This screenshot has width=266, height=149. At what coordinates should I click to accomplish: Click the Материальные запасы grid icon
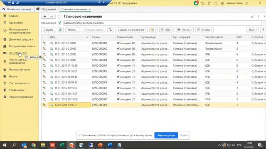coord(5,46)
